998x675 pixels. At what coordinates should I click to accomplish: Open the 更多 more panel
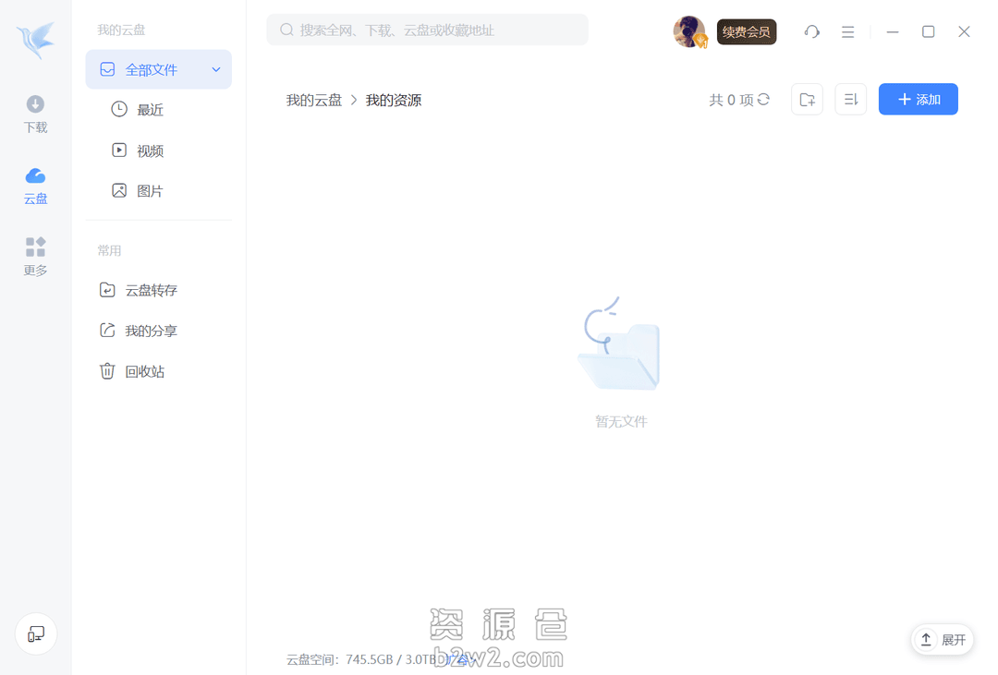pyautogui.click(x=35, y=257)
